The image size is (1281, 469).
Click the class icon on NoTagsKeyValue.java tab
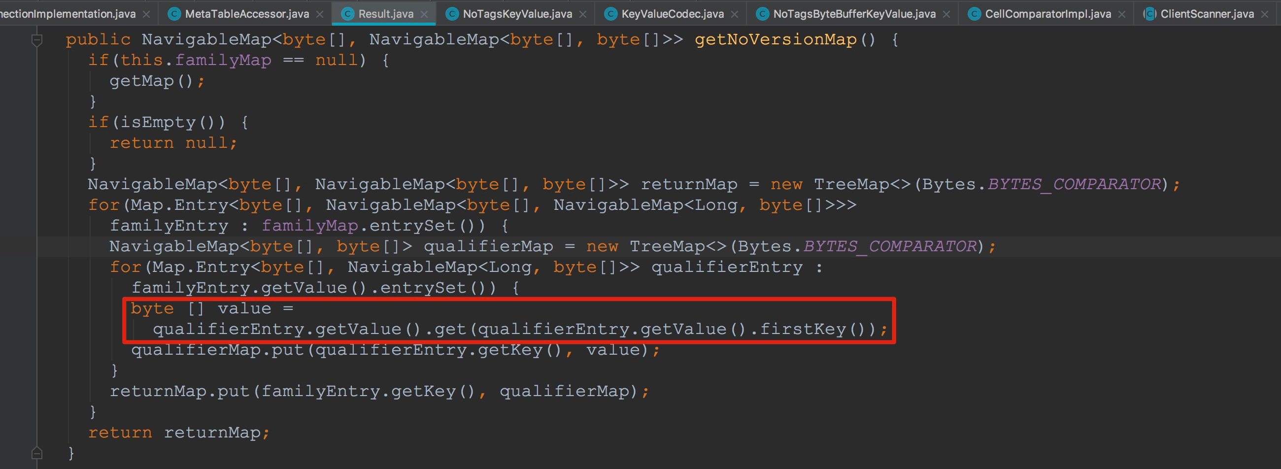coord(451,14)
